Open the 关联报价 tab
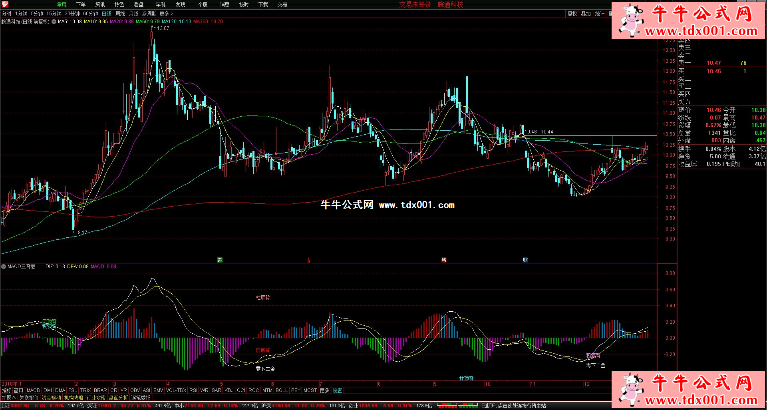Screen dimensions: 767x410 click(x=29, y=398)
